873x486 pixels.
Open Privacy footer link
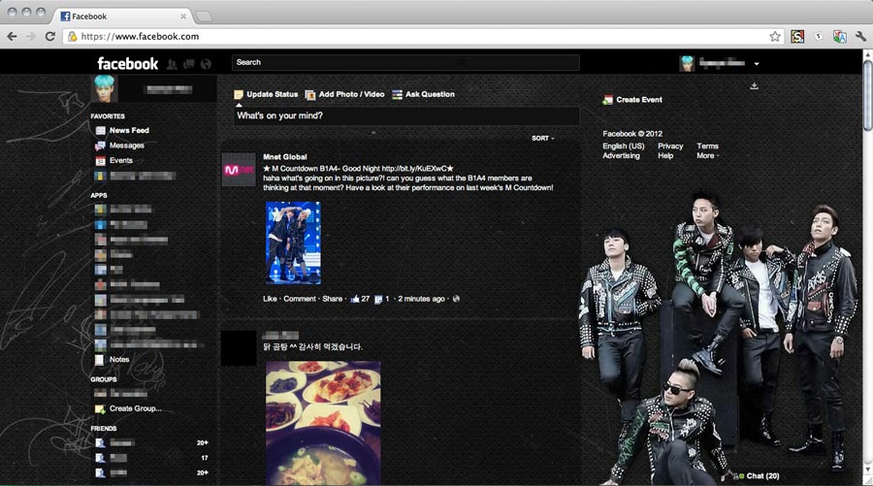pyautogui.click(x=670, y=146)
